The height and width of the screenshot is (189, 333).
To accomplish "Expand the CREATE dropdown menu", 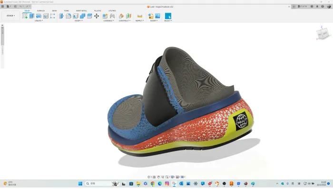I will pyautogui.click(x=39, y=20).
